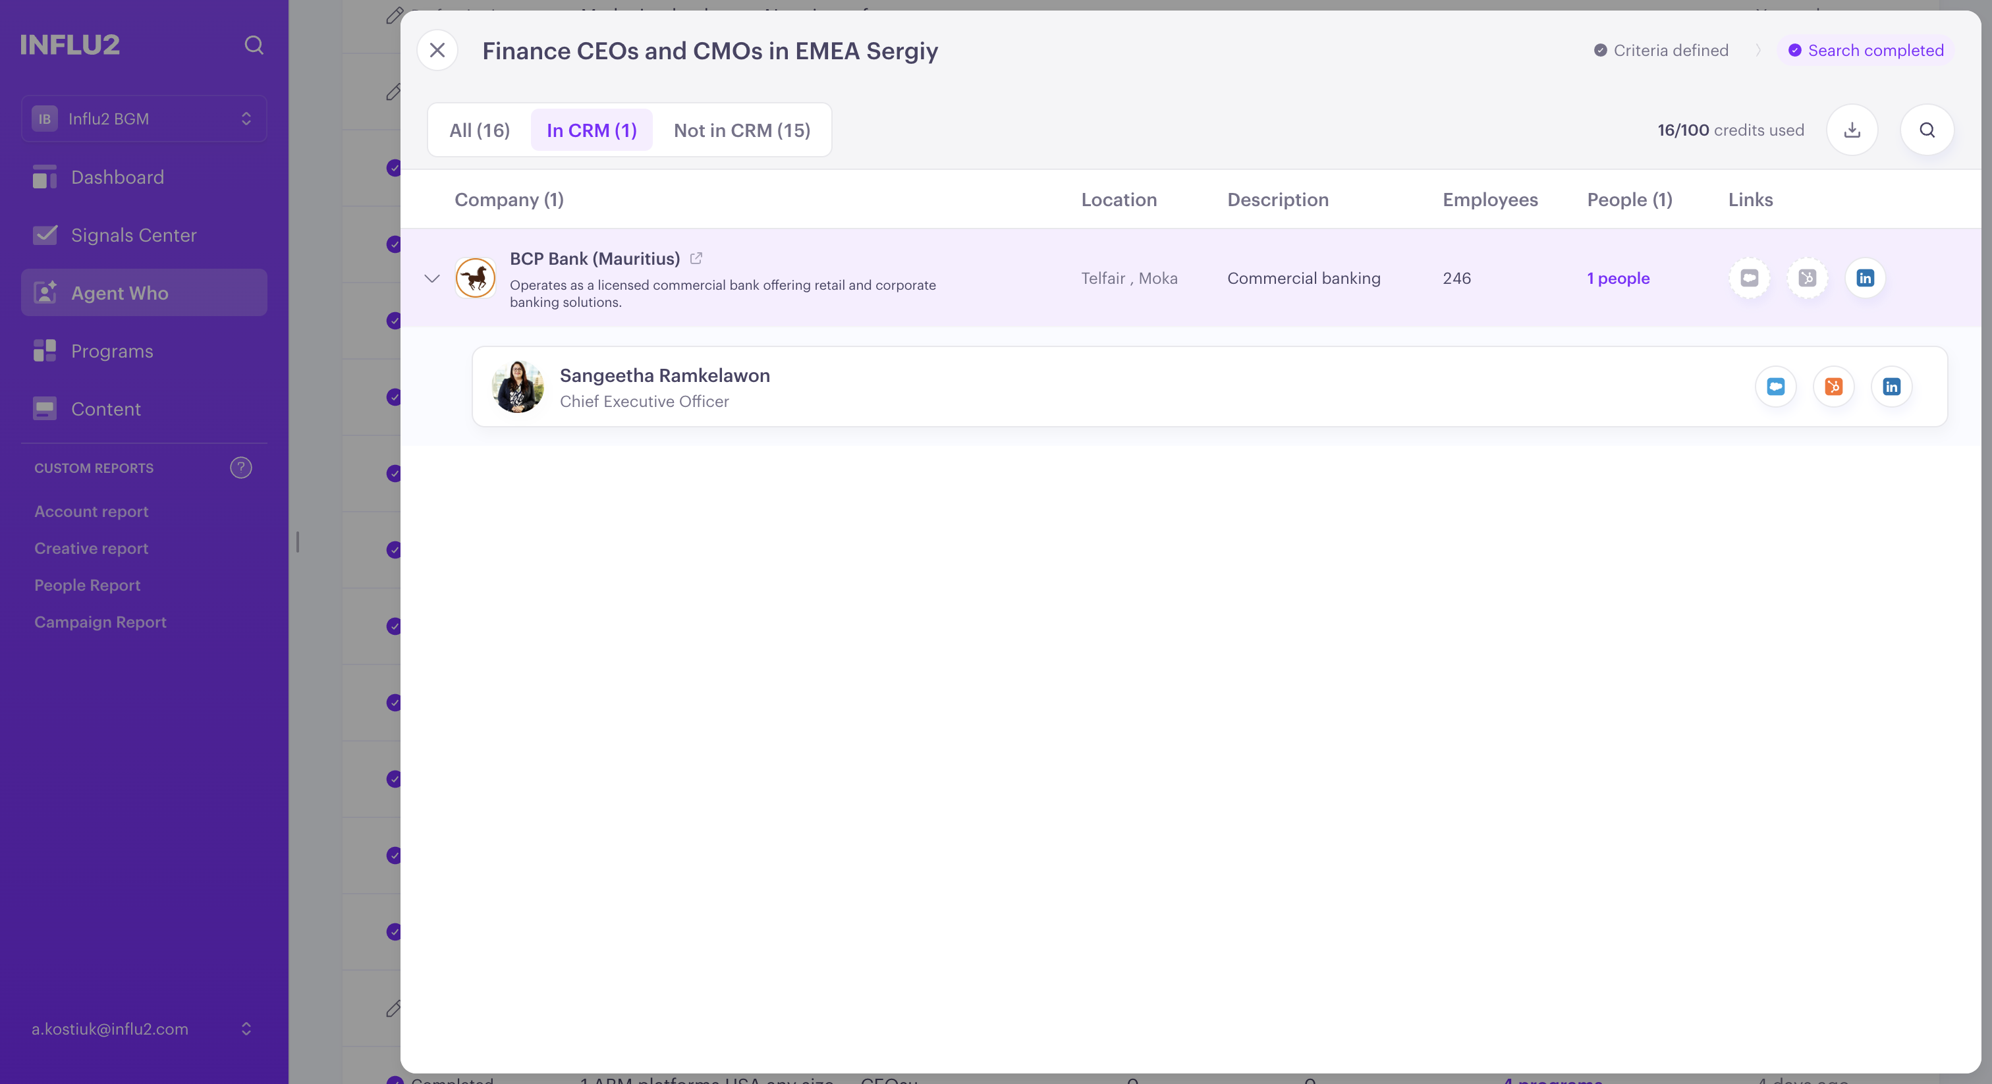
Task: Collapse the BCP Bank (Mauritius) row
Action: pos(432,279)
